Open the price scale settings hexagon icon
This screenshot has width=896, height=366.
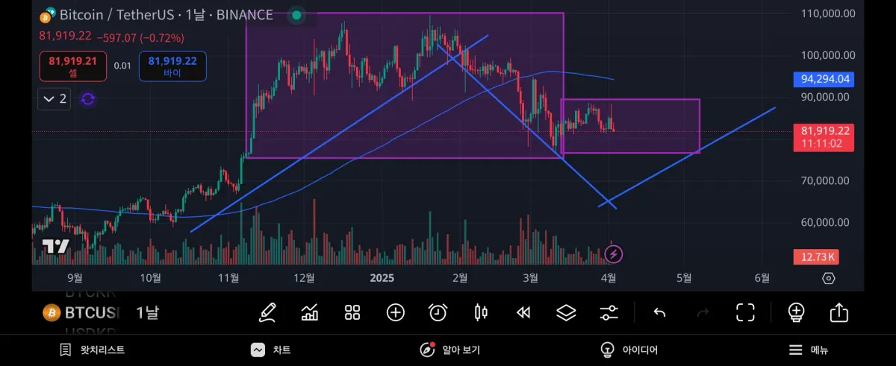(x=828, y=278)
